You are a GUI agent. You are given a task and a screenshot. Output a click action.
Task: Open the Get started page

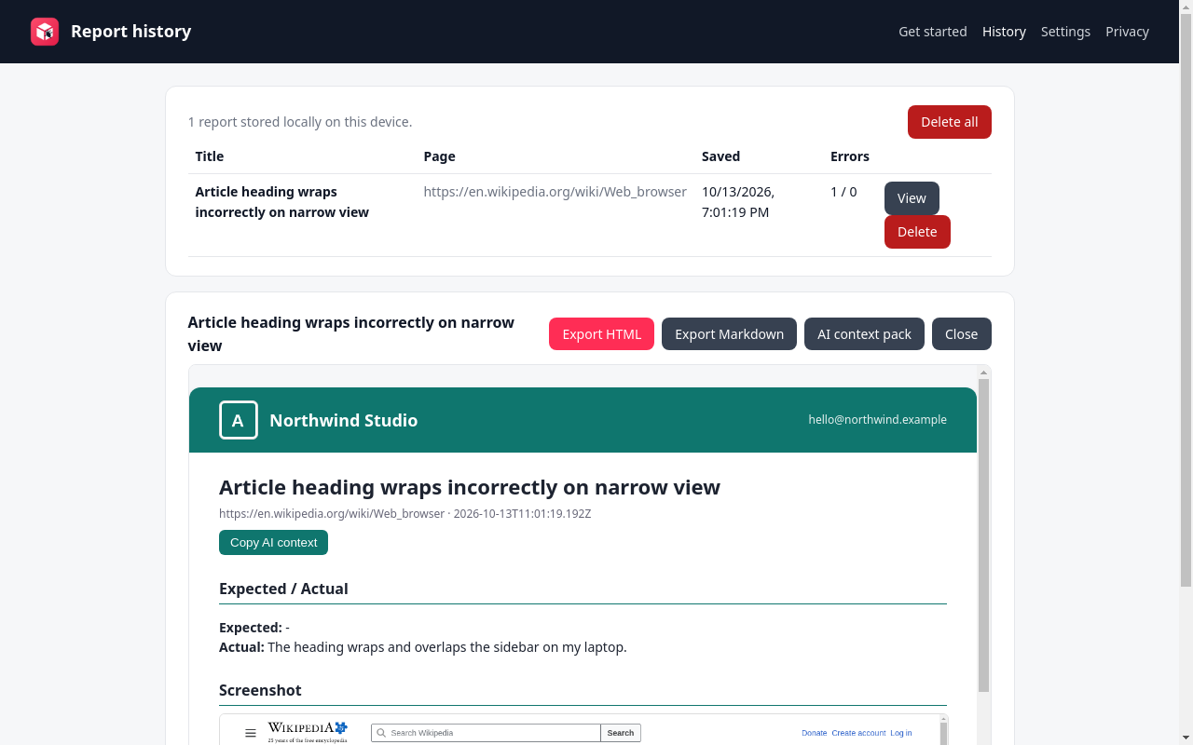[933, 32]
